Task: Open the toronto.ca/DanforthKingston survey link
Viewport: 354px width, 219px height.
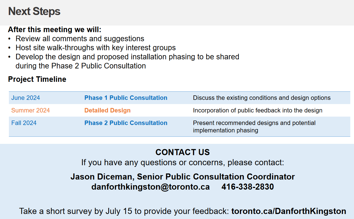Action: pyautogui.click(x=288, y=211)
